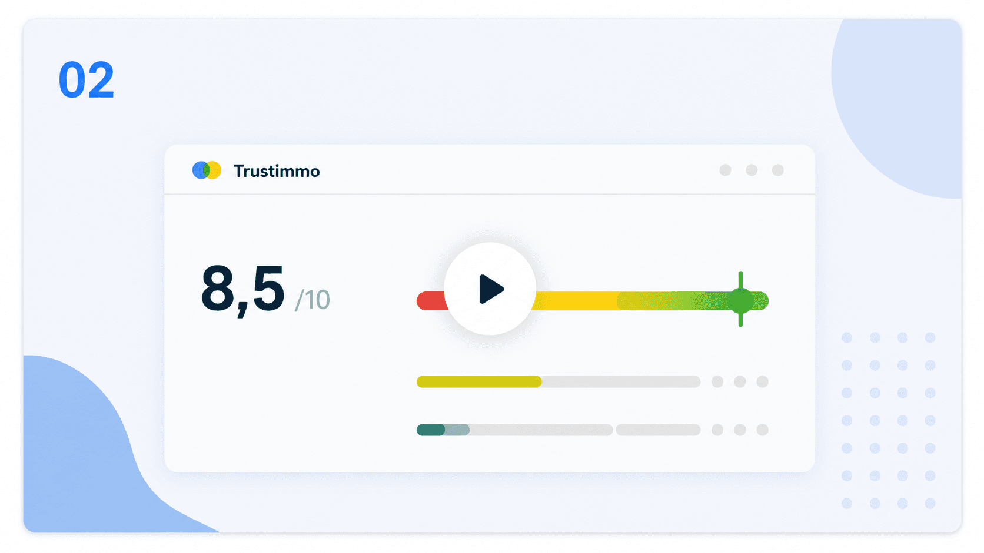Click the red end of rating gauge
Image resolution: width=984 pixels, height=553 pixels.
coord(431,300)
